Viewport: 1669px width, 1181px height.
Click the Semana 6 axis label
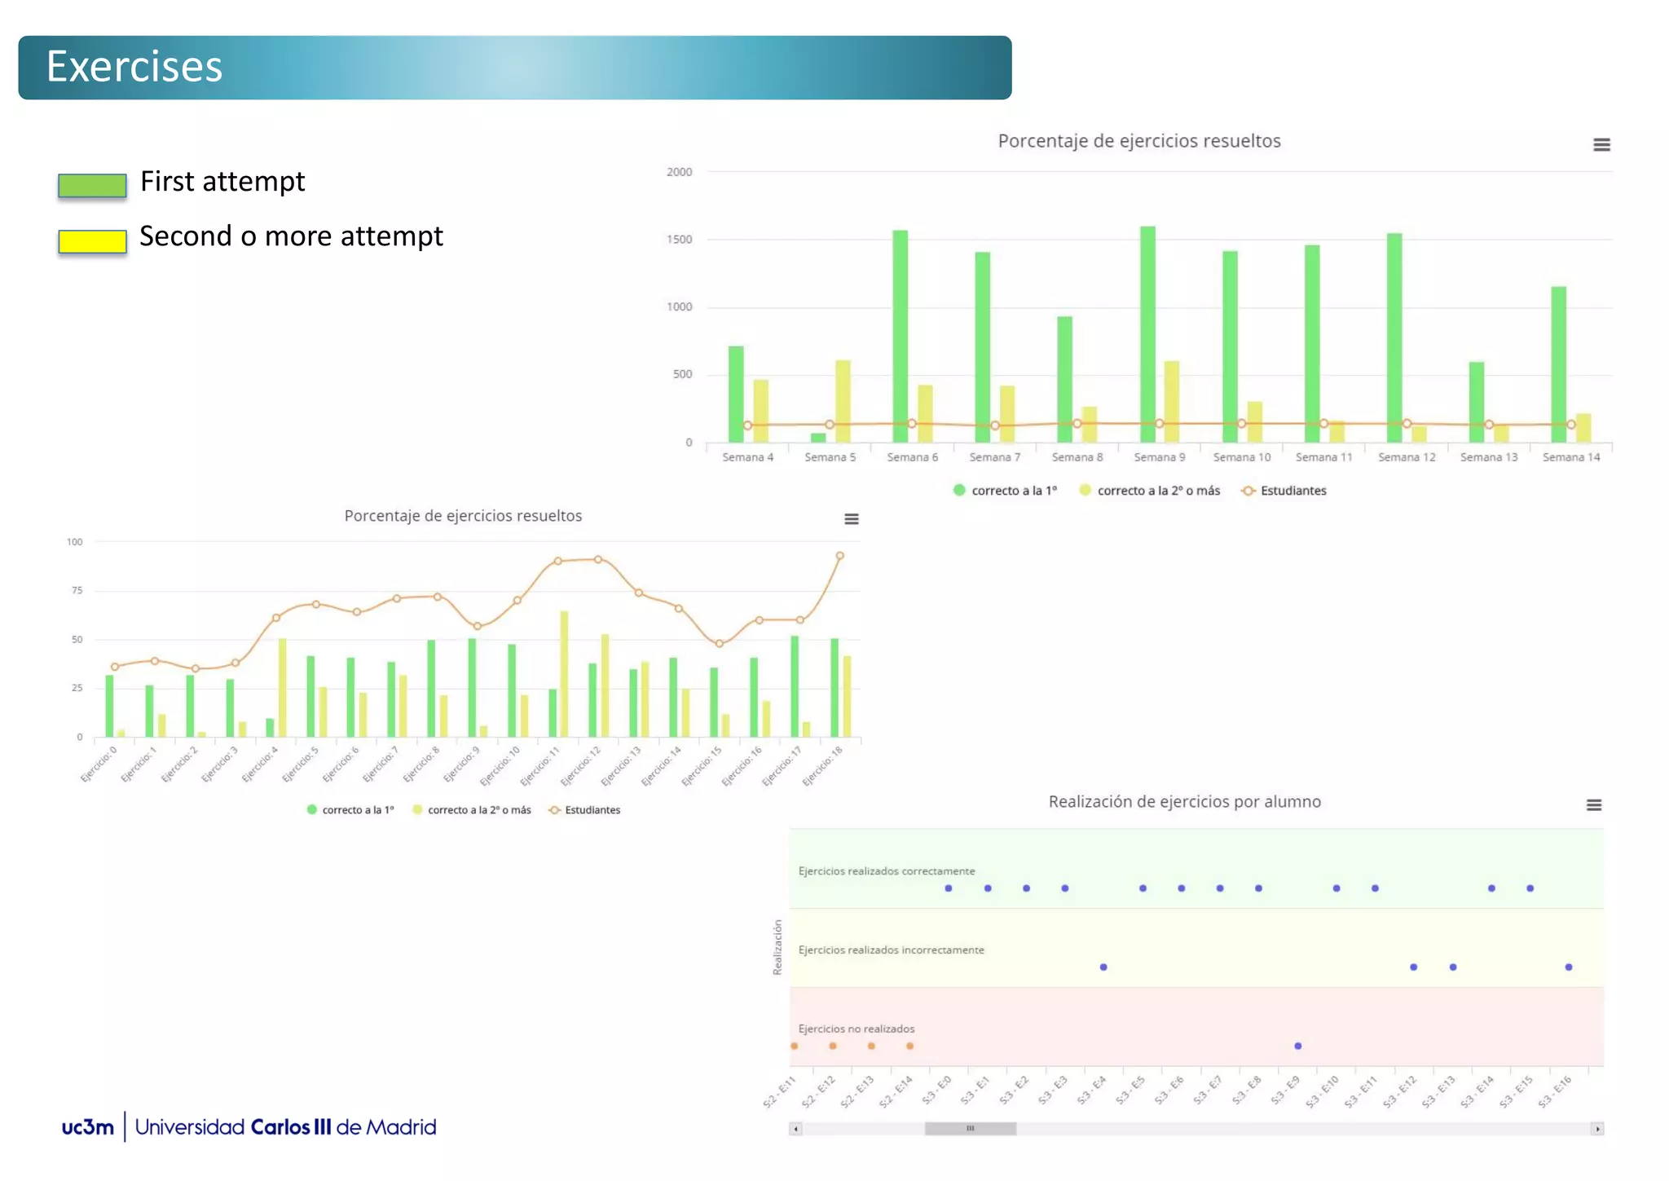click(912, 457)
